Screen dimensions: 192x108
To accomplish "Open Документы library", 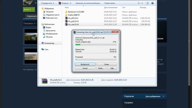I will 51,31.
